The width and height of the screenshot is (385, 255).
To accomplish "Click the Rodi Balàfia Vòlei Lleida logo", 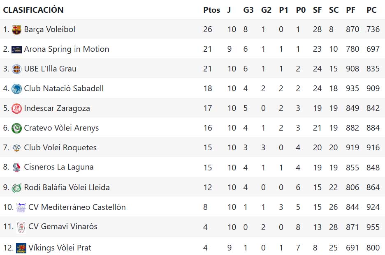I will point(16,188).
